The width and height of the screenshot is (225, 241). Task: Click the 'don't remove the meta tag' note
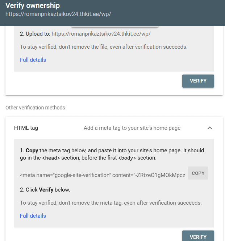coord(111,203)
